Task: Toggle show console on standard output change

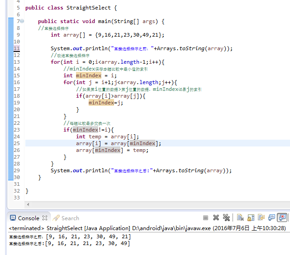Action: point(271,217)
